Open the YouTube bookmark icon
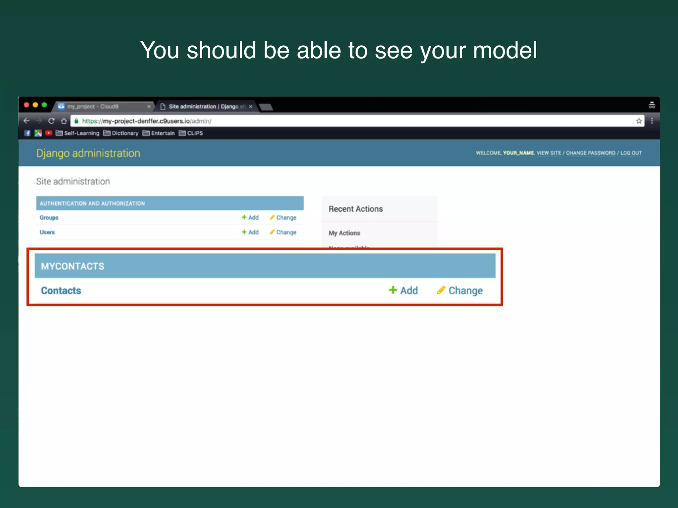678x508 pixels. pos(49,133)
